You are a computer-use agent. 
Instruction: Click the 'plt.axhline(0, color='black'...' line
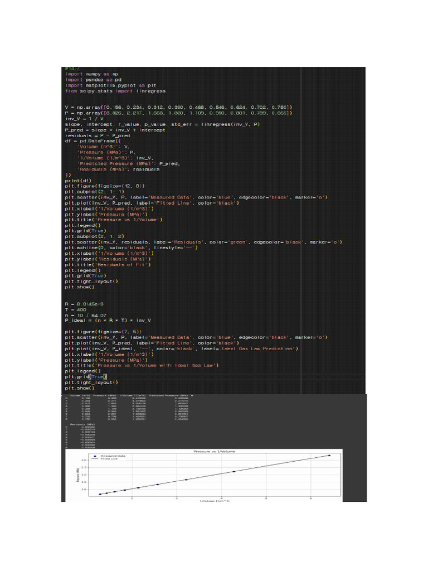click(x=132, y=248)
